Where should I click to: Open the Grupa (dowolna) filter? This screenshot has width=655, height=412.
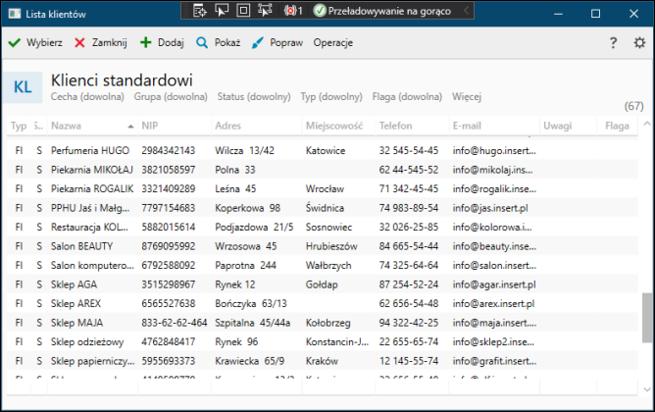[171, 97]
